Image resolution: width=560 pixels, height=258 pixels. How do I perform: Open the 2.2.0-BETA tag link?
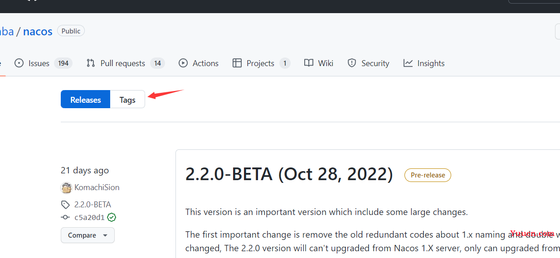point(93,205)
